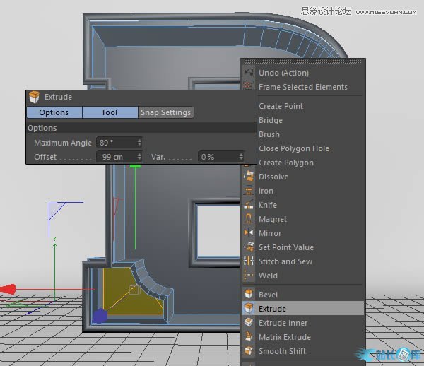Click the Matrix Extrude icon
This screenshot has height=366, width=424.
click(x=249, y=337)
